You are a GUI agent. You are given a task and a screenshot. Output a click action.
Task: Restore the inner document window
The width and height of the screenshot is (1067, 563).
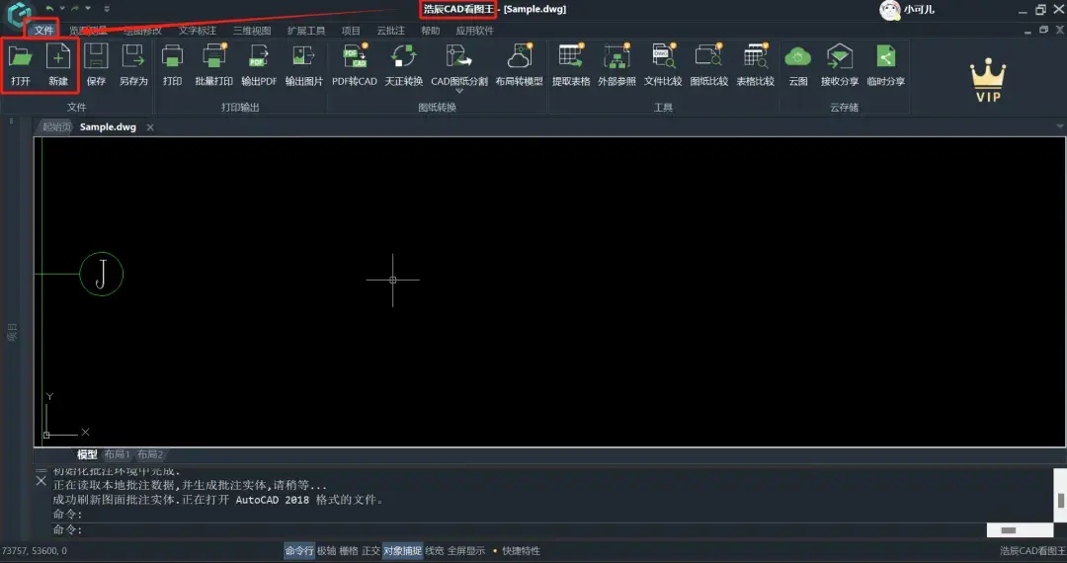pyautogui.click(x=1044, y=30)
